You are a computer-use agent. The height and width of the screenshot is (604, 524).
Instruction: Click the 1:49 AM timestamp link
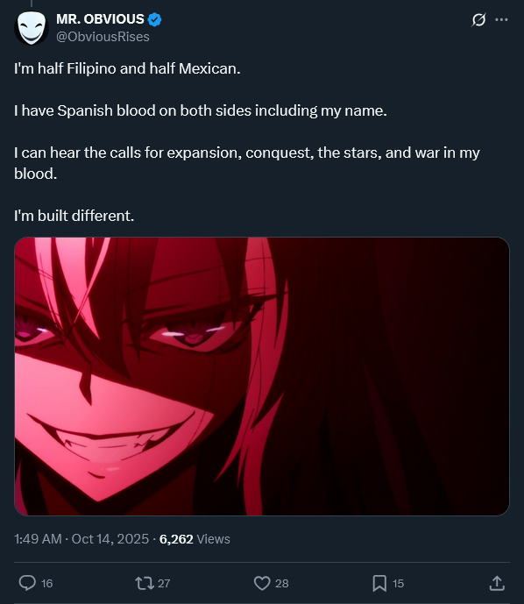pyautogui.click(x=38, y=539)
